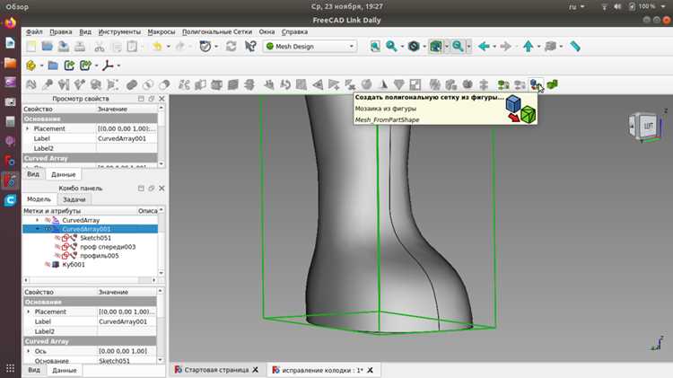Viewport: 673px width, 378px height.
Task: Switch to Стартовая страница document tab
Action: pos(216,370)
